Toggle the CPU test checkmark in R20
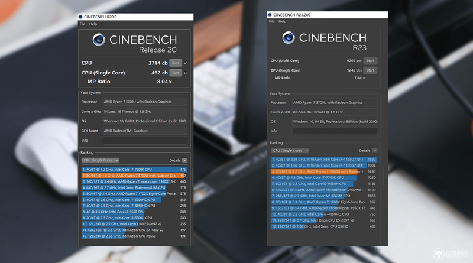Image resolution: width=473 pixels, height=263 pixels. point(186,63)
